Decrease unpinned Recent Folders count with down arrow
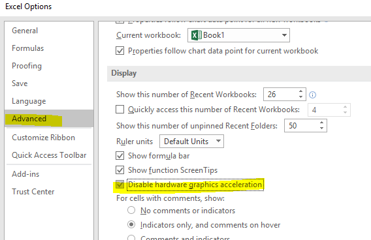This screenshot has width=371, height=240. 321,128
